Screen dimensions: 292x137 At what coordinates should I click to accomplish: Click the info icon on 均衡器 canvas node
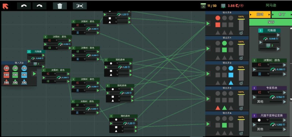[x=29, y=52]
